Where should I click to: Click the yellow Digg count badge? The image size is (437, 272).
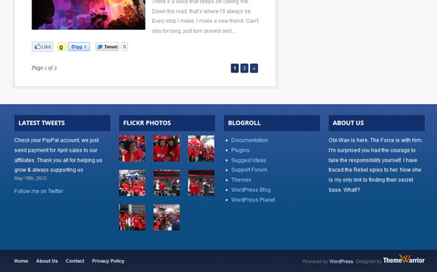pos(61,47)
